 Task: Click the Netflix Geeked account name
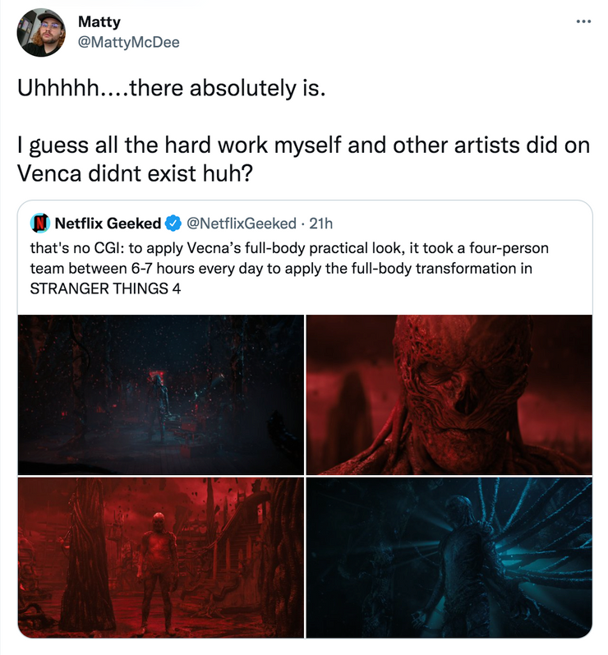108,223
